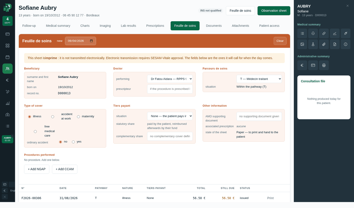This screenshot has width=354, height=208.
Task: Switch to the Follow-up tab
Action: (x=29, y=26)
